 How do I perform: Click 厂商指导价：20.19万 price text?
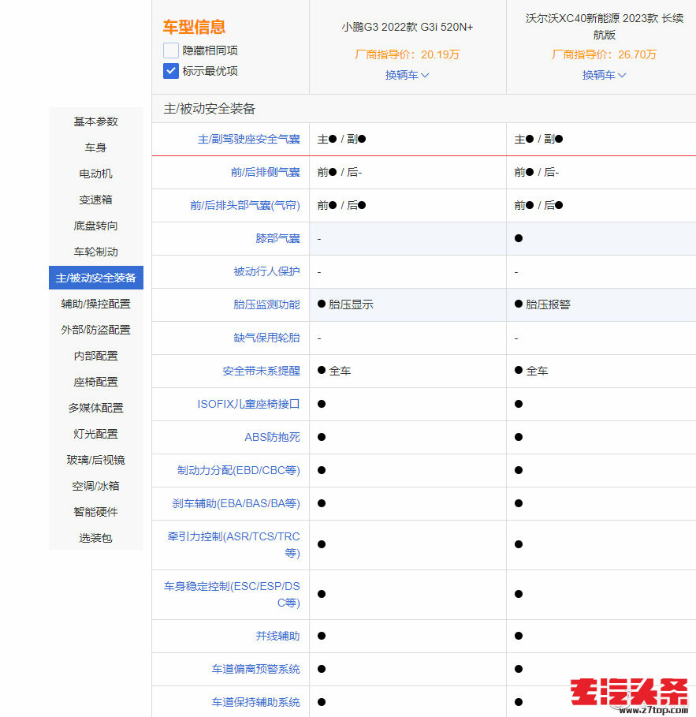click(408, 55)
